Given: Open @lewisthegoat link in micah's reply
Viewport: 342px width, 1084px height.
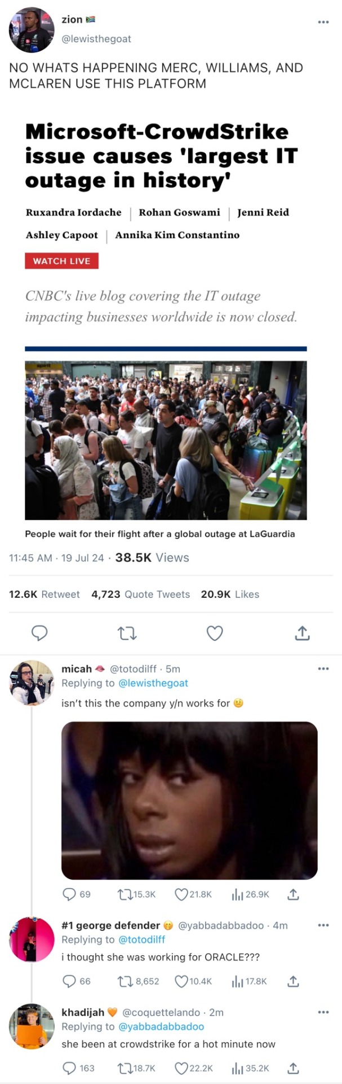Looking at the screenshot, I should pos(153,683).
